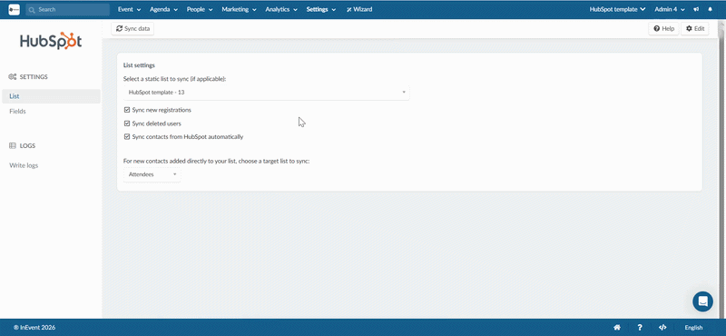The height and width of the screenshot is (336, 726).
Task: Toggle Sync deleted users checkbox
Action: tap(127, 124)
